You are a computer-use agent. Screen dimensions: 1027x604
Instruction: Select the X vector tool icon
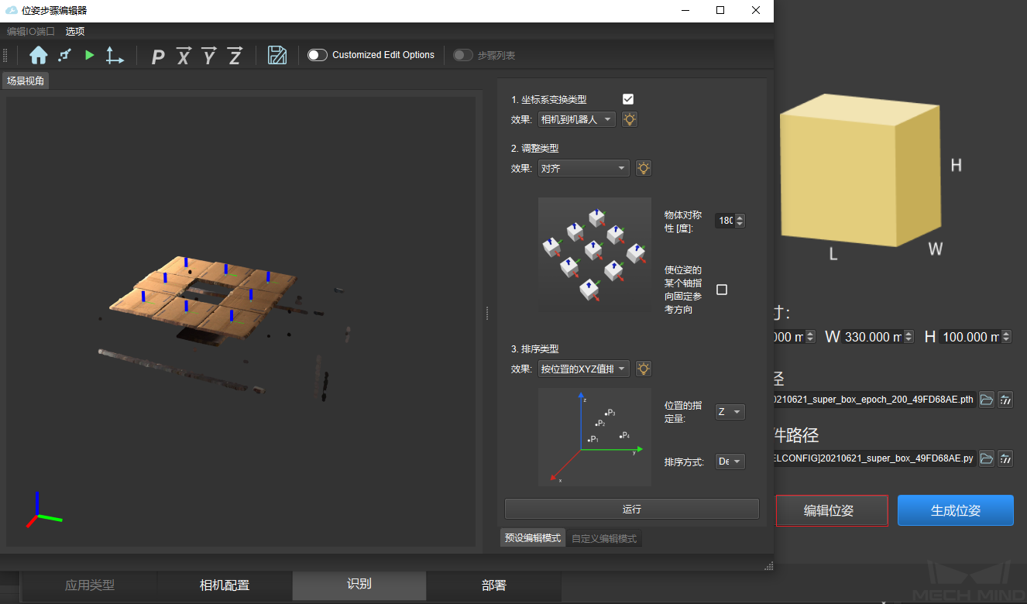(184, 56)
